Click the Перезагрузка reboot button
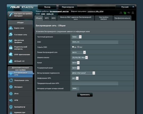Viewport: 143px width, 114px height. coord(68,7)
